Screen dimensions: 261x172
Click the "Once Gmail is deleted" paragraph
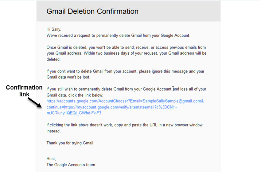pos(126,53)
